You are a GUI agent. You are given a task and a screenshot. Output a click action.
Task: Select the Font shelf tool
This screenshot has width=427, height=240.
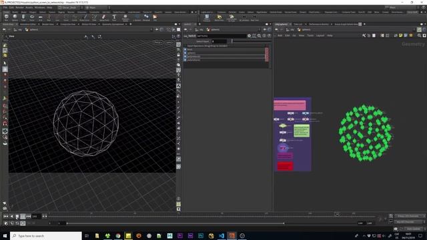(114, 18)
